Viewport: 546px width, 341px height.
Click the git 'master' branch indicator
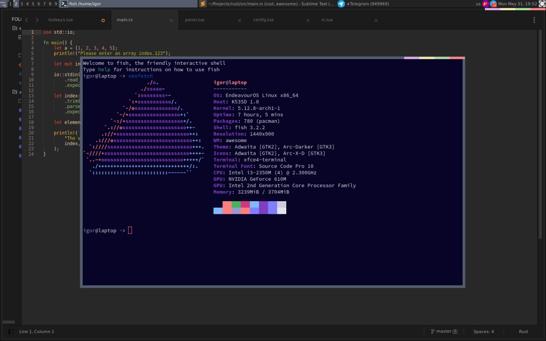coord(444,332)
